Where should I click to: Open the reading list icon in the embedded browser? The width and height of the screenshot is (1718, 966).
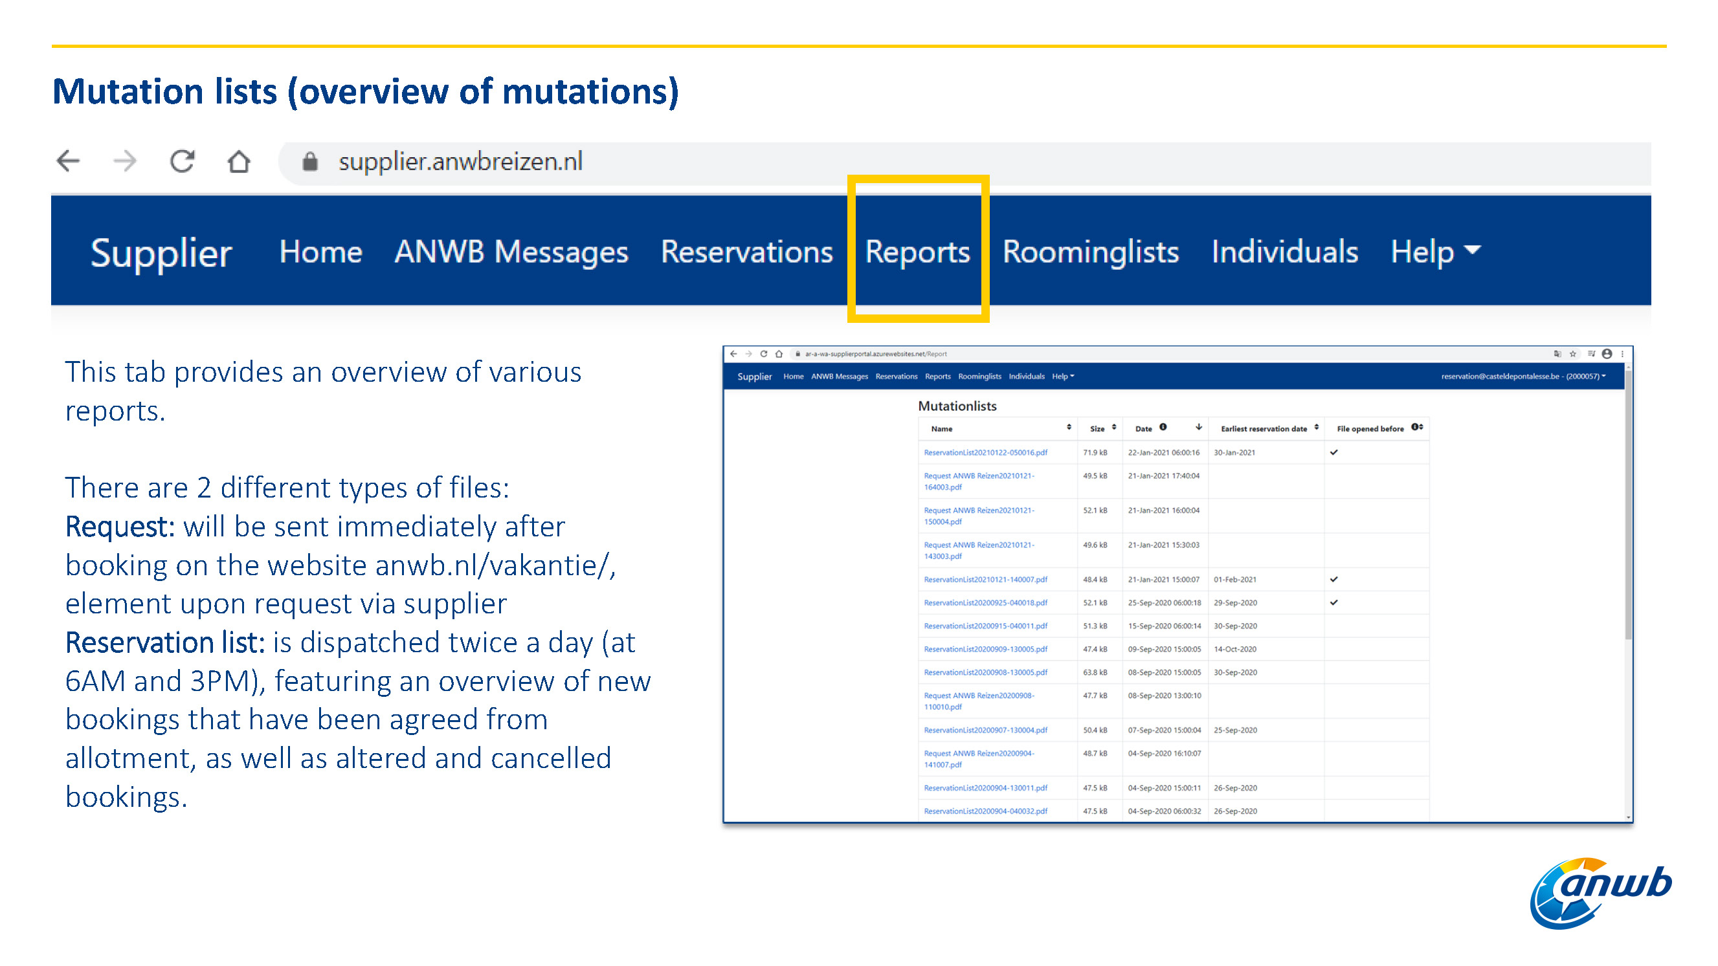coord(1591,354)
